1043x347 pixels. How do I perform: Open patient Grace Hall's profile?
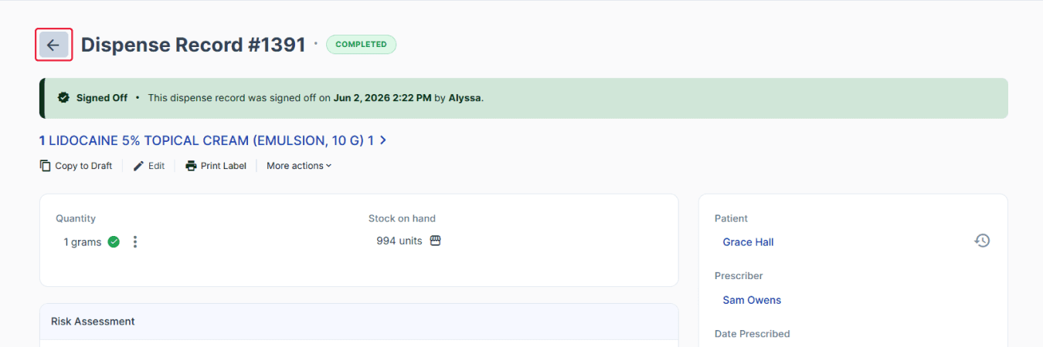(748, 242)
